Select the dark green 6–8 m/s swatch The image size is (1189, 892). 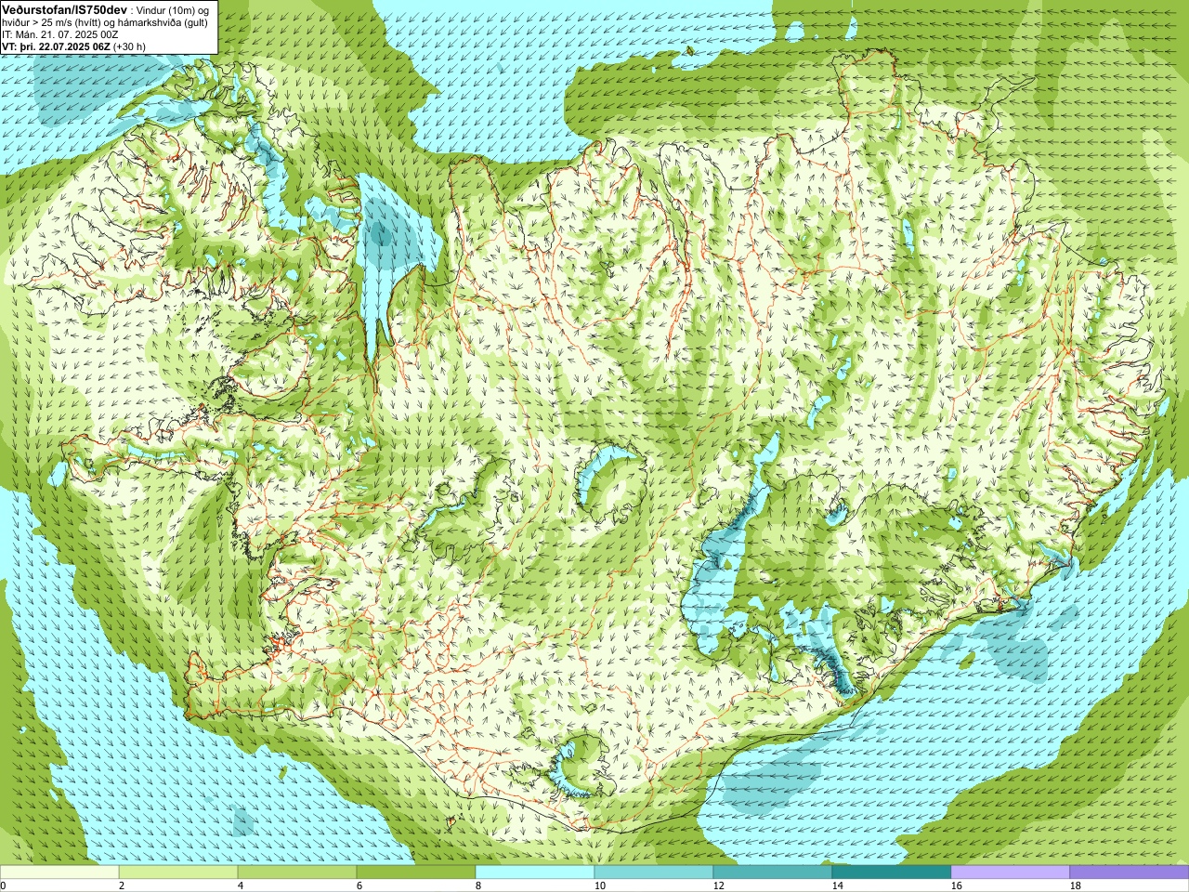point(416,872)
